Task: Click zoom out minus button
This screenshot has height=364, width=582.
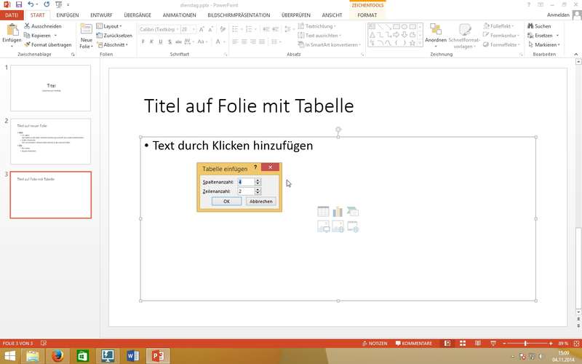Action: coord(504,343)
